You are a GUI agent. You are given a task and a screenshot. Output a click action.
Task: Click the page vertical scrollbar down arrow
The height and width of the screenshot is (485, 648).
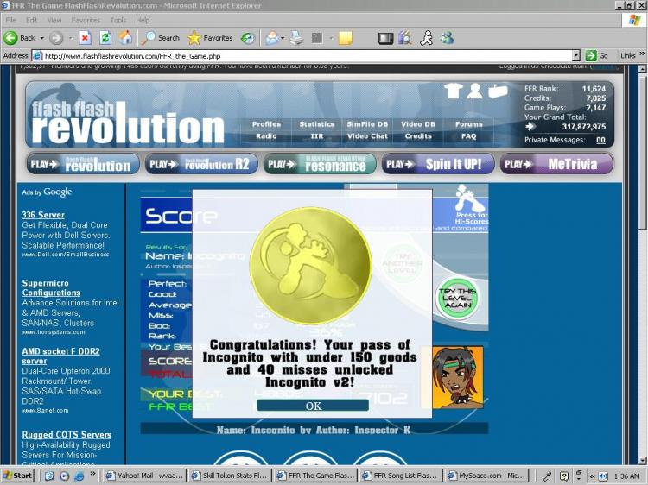point(642,460)
